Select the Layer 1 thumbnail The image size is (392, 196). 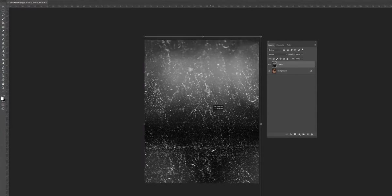(274, 65)
